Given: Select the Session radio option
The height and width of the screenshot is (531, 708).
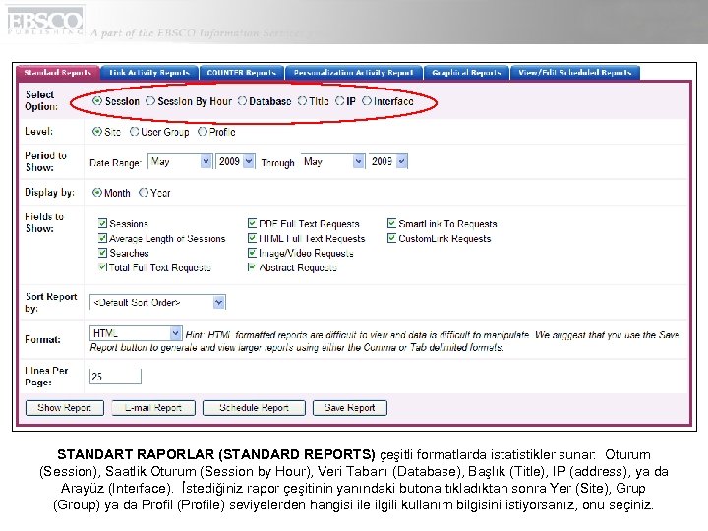Looking at the screenshot, I should 97,101.
